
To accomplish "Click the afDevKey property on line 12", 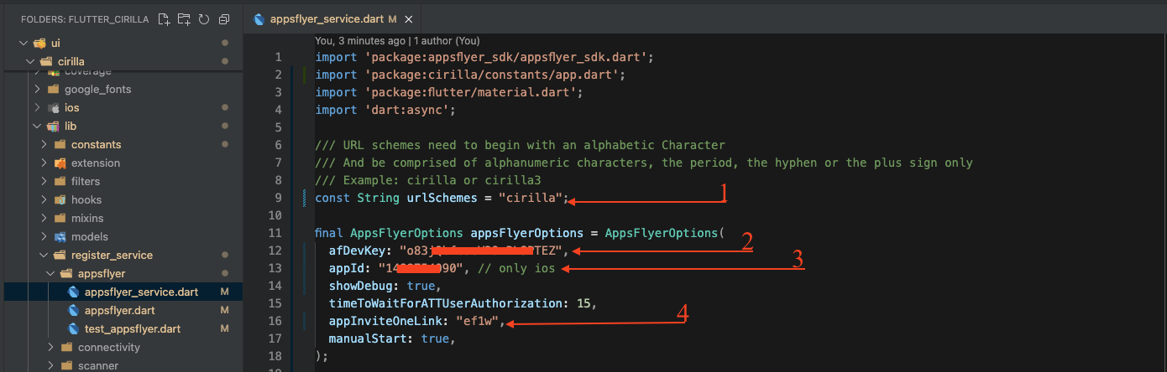I will click(x=360, y=251).
